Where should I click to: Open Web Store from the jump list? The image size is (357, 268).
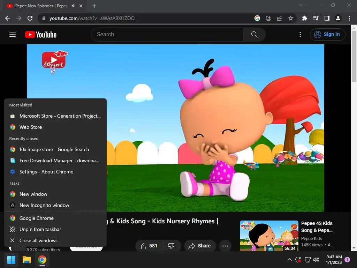[x=55, y=127]
